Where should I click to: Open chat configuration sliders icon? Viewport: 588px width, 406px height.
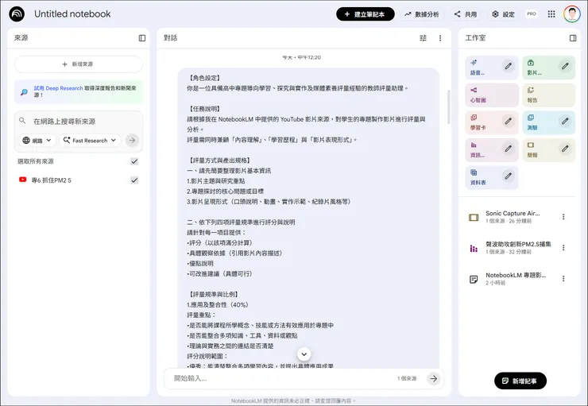[x=423, y=38]
